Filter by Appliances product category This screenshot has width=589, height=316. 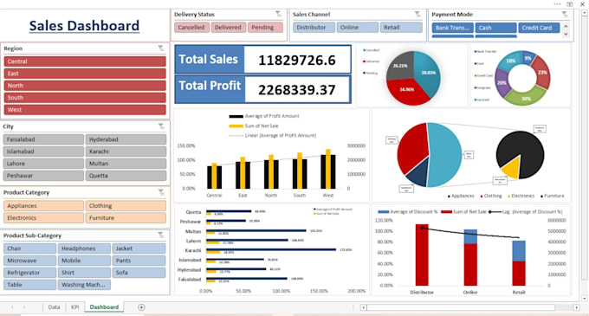pos(43,206)
